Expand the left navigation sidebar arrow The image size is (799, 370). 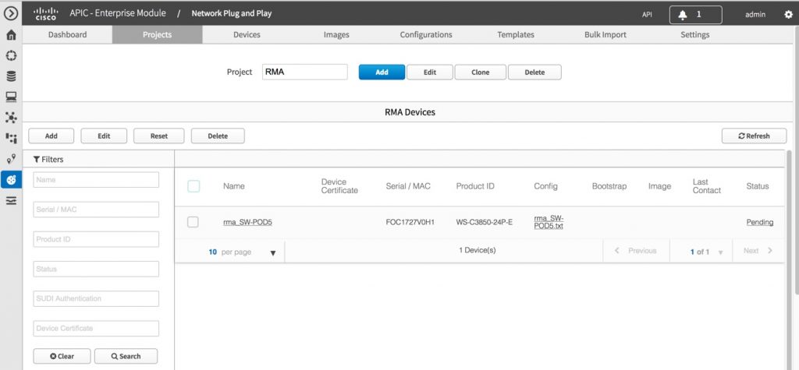[x=11, y=13]
